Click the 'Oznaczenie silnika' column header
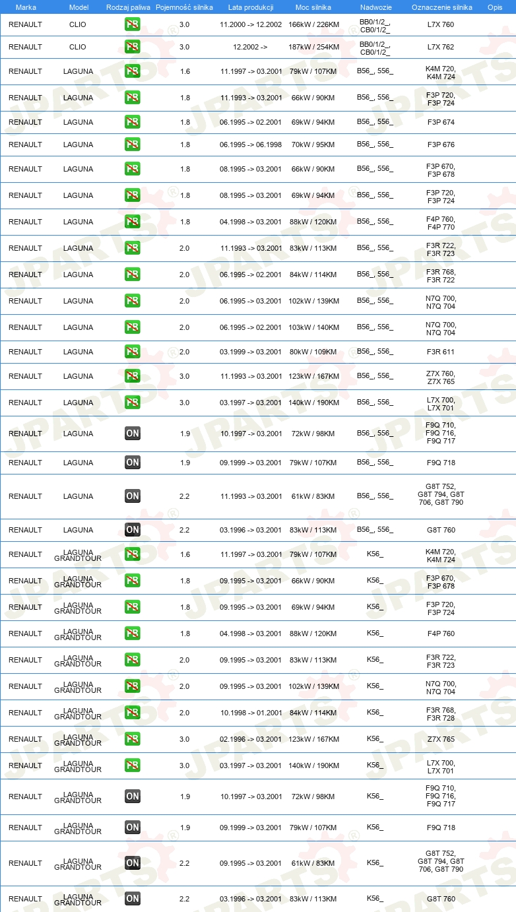This screenshot has width=516, height=912. coord(441,7)
